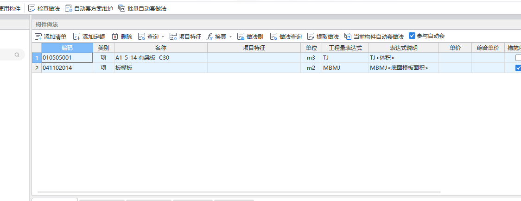Click the 单价 column header
521x201 pixels.
455,48
